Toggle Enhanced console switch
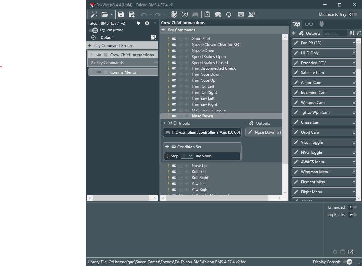Viewport: 362px width, 266px height. pyautogui.click(x=352, y=207)
